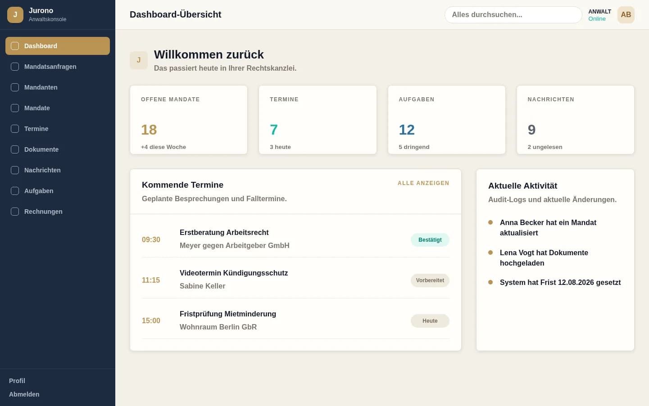Click the Mandatsanfragen sidebar icon
The height and width of the screenshot is (406, 649).
(x=15, y=67)
